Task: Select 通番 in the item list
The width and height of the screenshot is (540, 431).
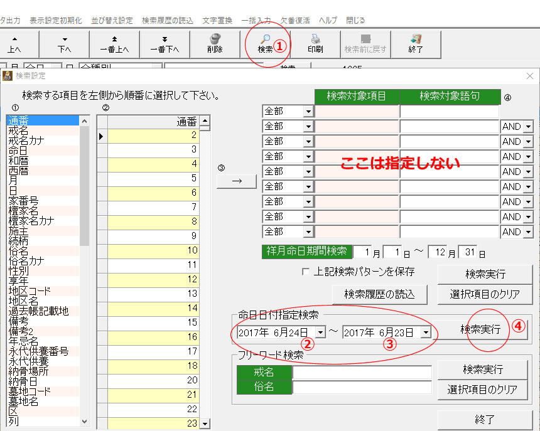Action: (x=42, y=120)
